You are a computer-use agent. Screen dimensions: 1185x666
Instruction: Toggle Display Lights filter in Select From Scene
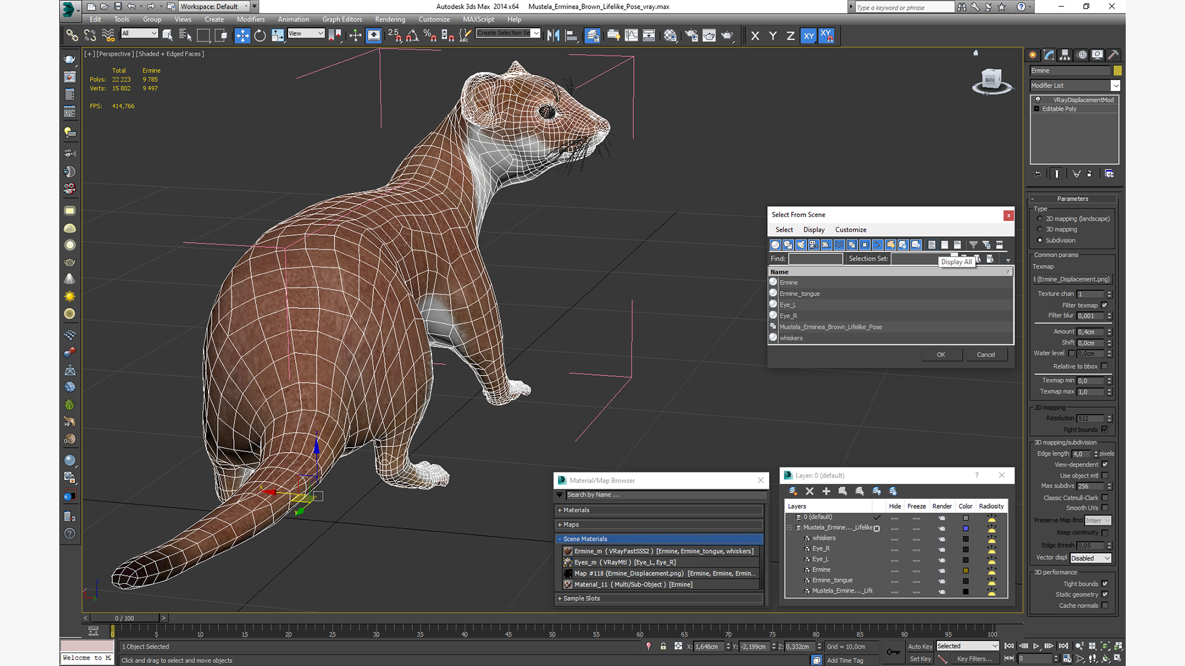point(800,245)
